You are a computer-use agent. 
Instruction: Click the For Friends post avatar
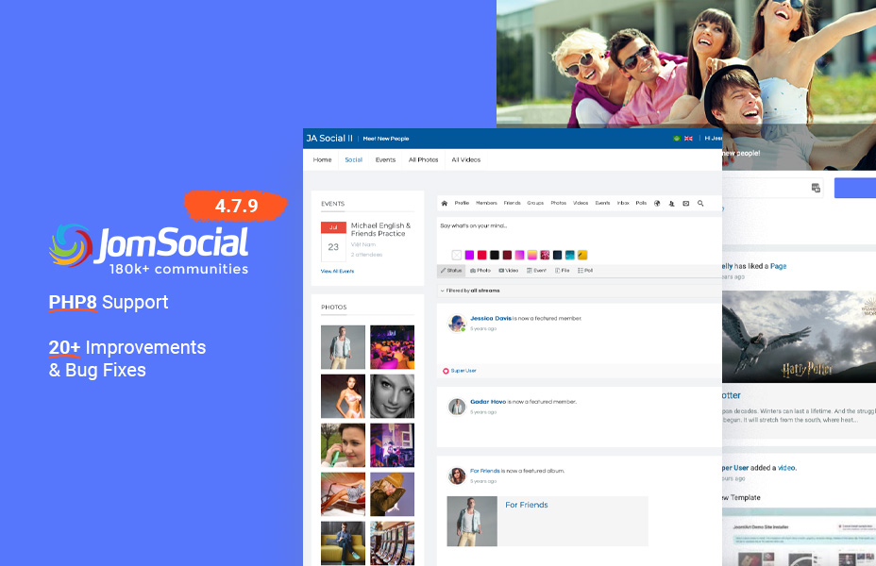[457, 475]
